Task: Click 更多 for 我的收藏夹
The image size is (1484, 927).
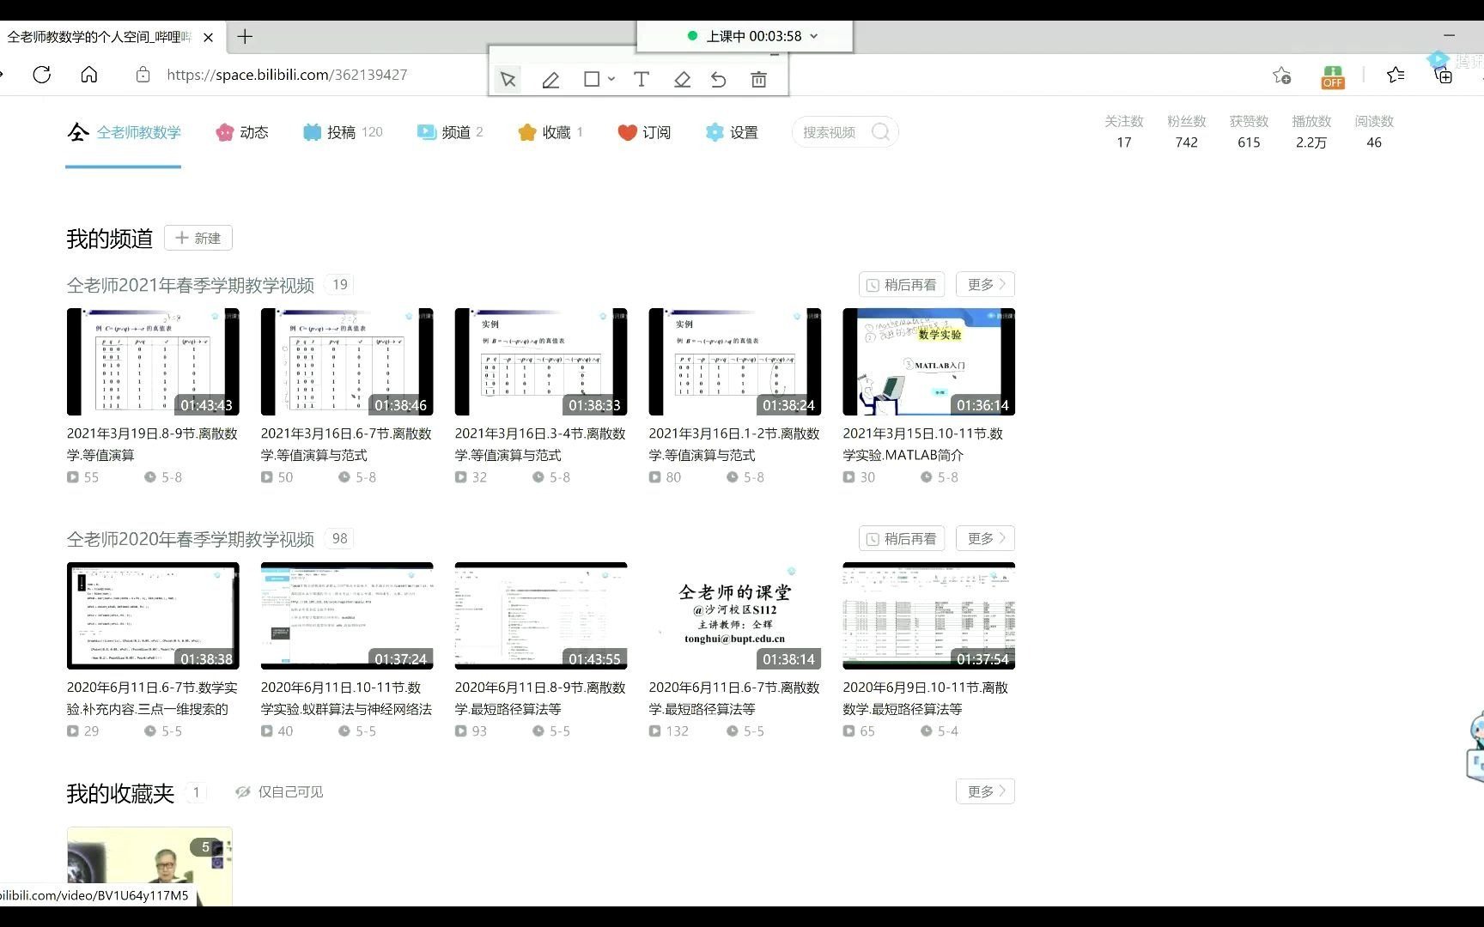Action: [985, 791]
